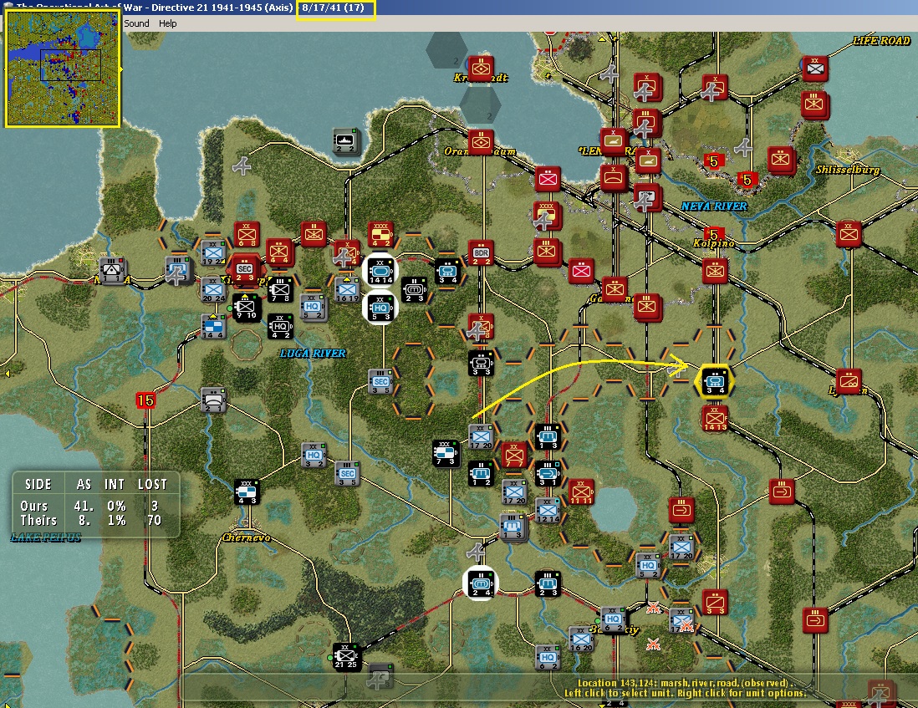Click the NEVA RIVER map label
Image resolution: width=918 pixels, height=708 pixels.
(x=714, y=206)
